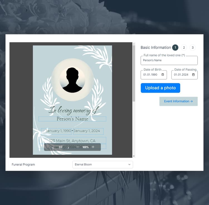Click the Date of Birth field
This screenshot has width=209, height=205.
tap(154, 75)
